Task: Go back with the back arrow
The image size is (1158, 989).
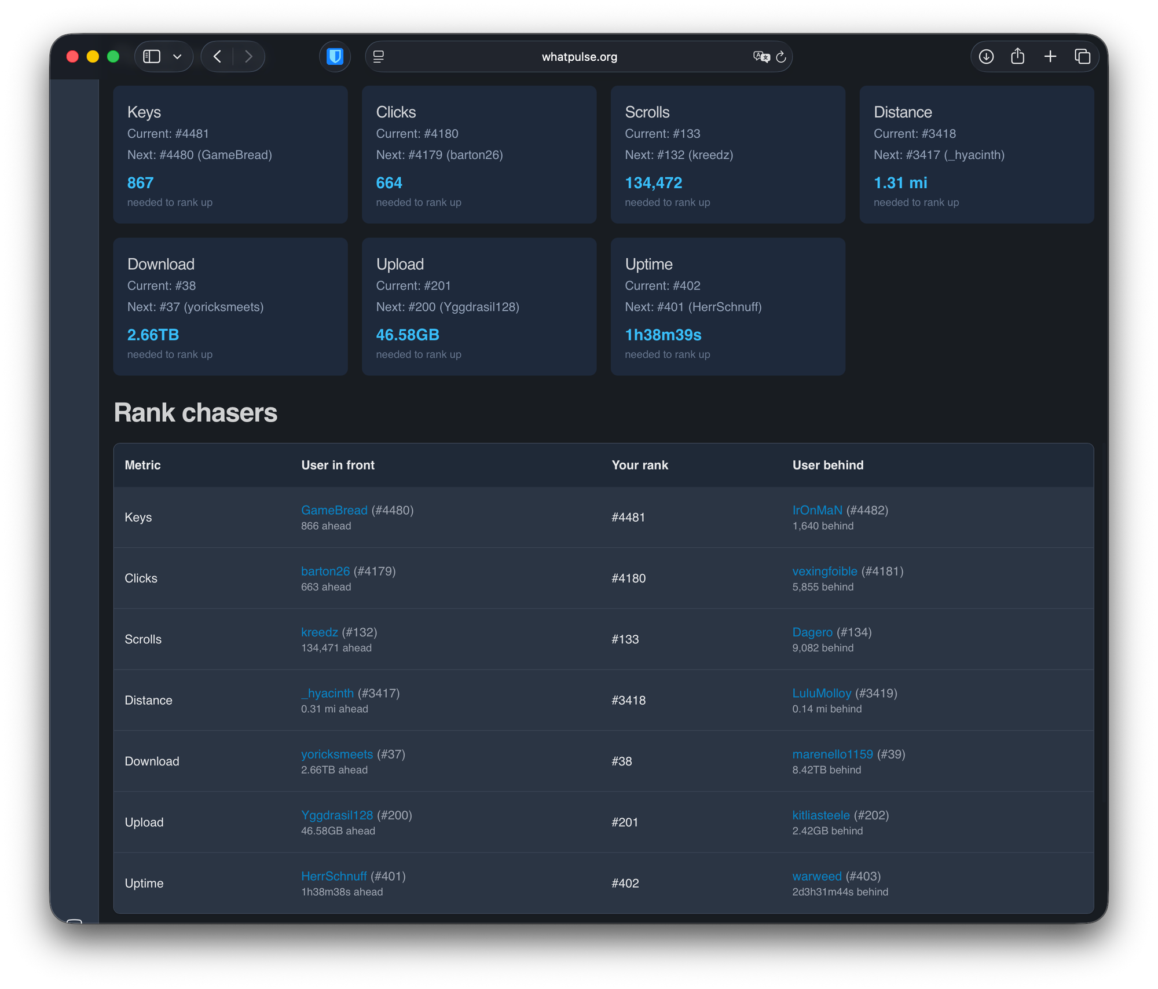Action: tap(218, 57)
